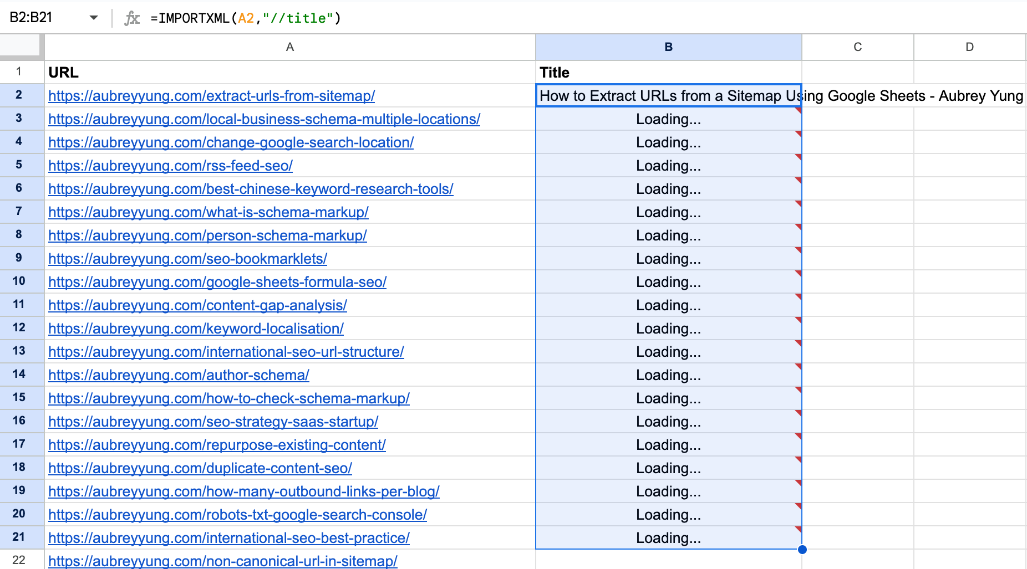Click the URL header cell
Screen dimensions: 1027x569
tap(290, 73)
